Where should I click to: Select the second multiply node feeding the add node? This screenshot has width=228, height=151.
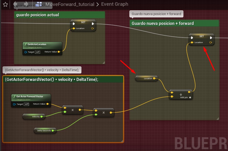click(x=104, y=113)
